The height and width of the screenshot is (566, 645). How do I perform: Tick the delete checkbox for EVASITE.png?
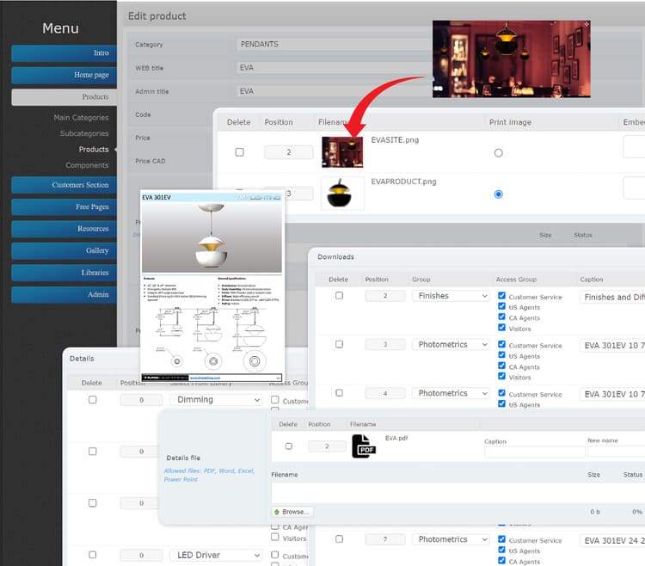point(239,152)
